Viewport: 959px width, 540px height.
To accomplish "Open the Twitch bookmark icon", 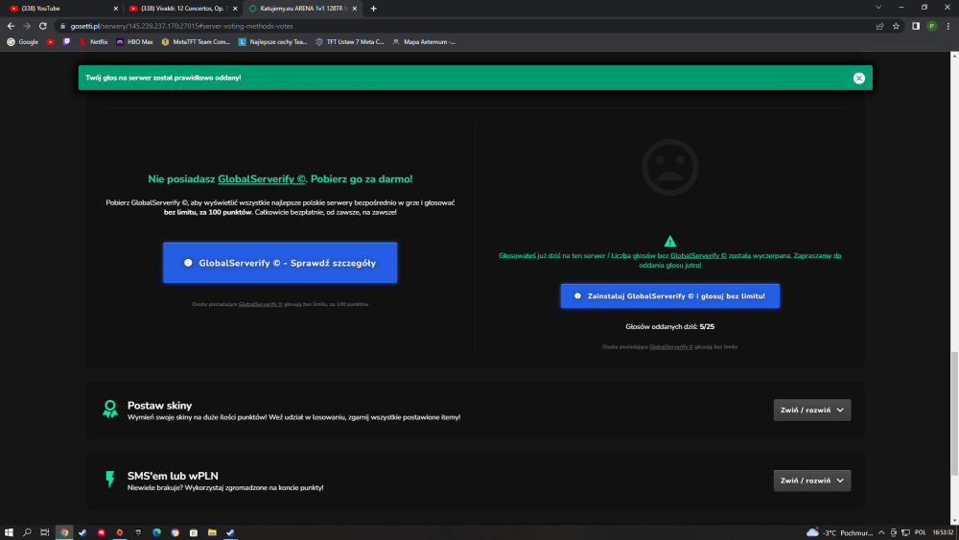I will click(66, 42).
